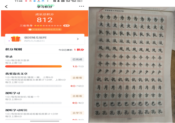The width and height of the screenshot is (175, 123).
Task: Open the three-dot more options menu
Action: [81, 6]
